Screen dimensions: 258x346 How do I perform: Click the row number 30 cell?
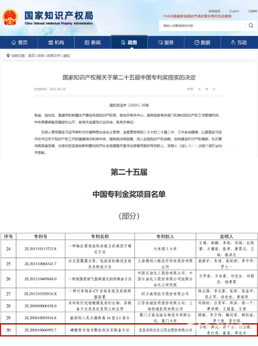[x=8, y=330]
